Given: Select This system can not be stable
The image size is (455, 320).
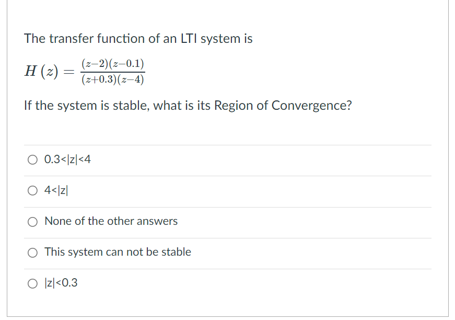Looking at the screenshot, I should click(32, 253).
